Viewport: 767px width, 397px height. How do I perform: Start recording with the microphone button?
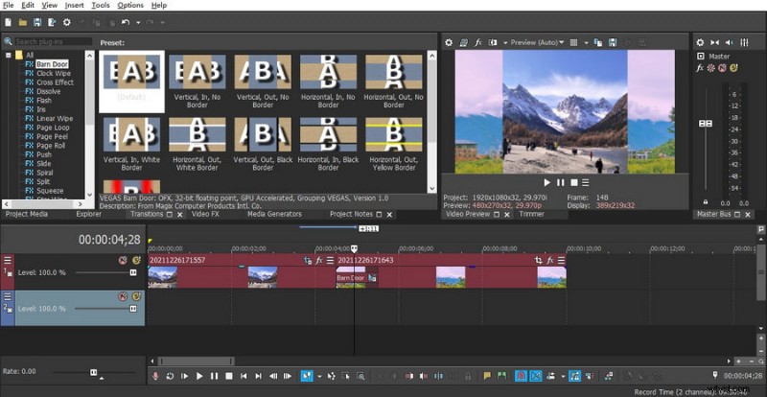click(155, 376)
